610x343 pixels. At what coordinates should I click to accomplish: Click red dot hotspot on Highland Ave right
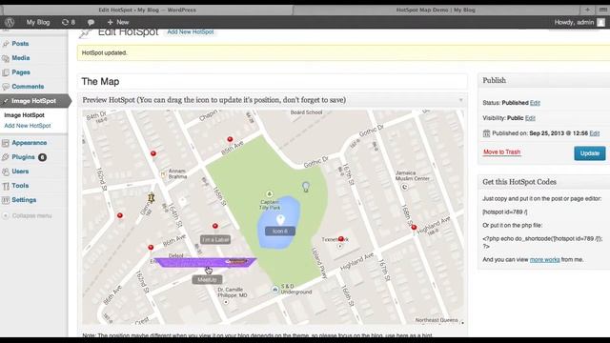pos(414,227)
